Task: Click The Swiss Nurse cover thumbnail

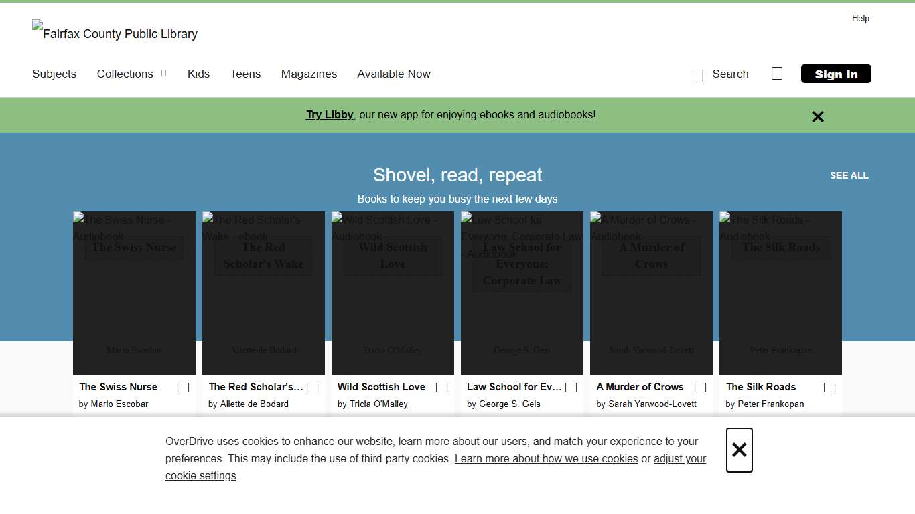Action: [133, 292]
